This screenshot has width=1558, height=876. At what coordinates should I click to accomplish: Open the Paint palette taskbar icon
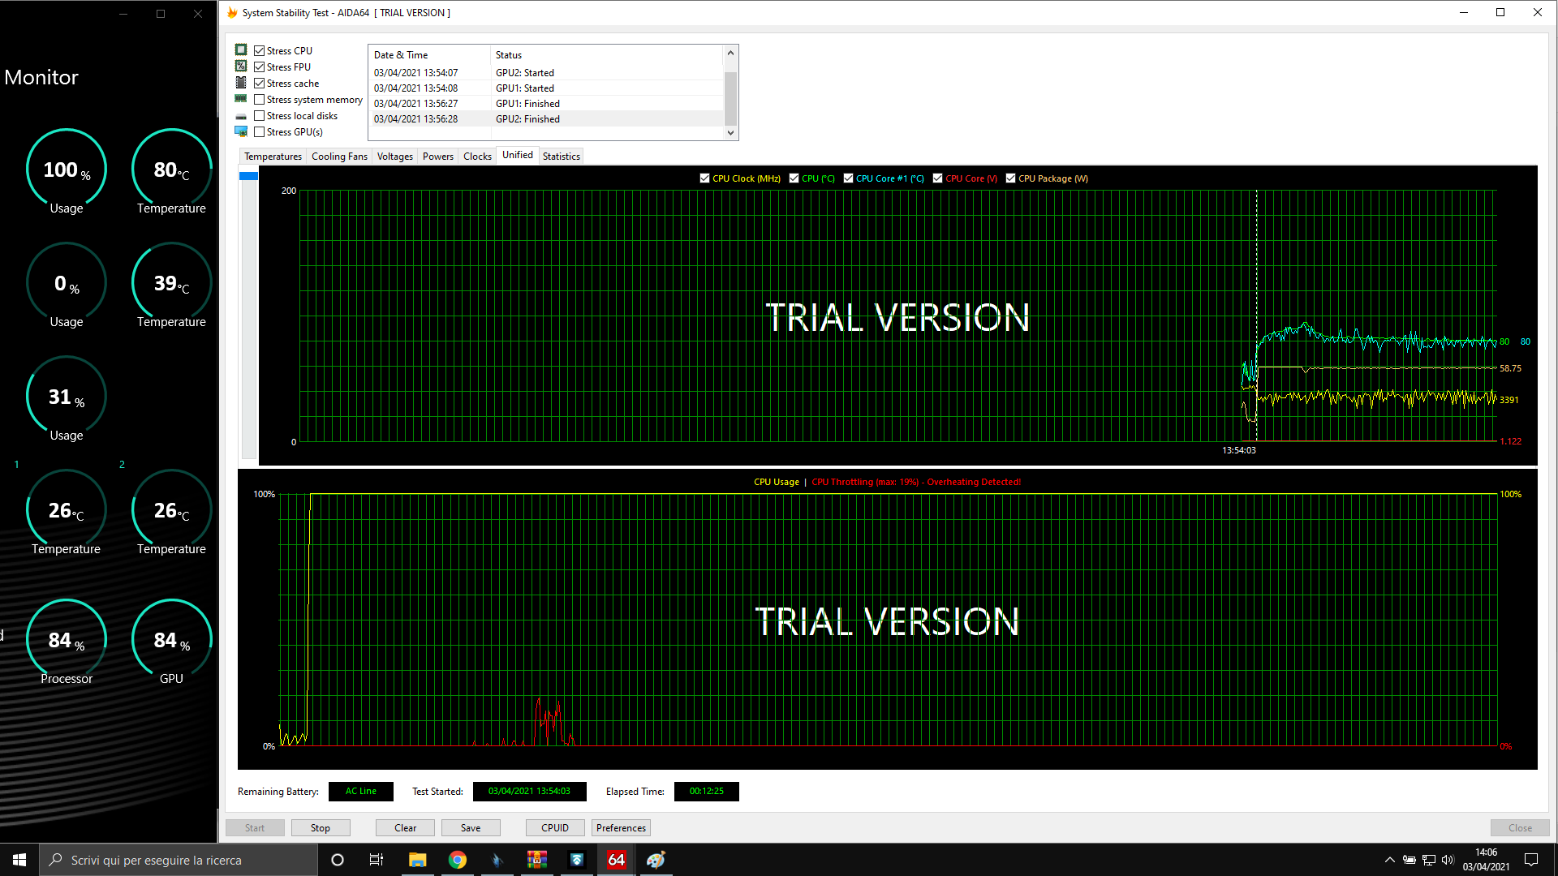click(x=656, y=860)
